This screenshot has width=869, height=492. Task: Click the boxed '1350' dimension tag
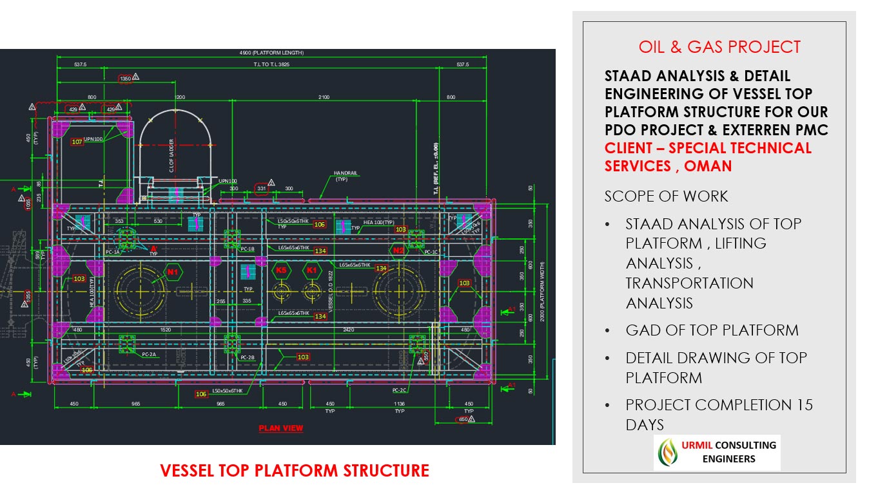[126, 79]
